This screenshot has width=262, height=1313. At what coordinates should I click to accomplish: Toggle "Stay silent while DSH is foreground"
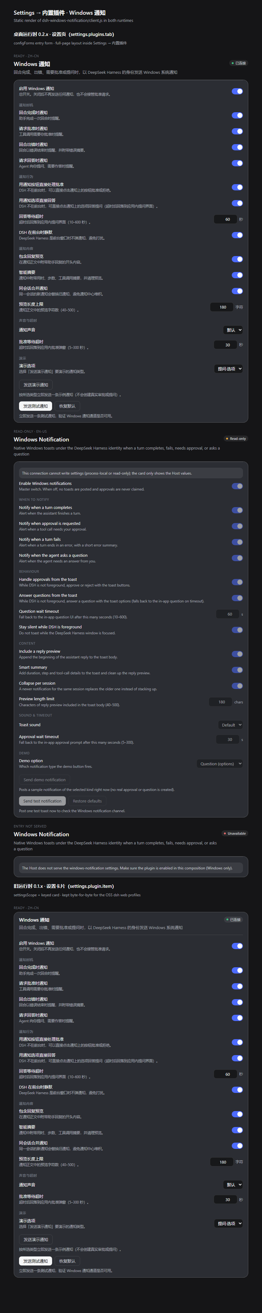pyautogui.click(x=237, y=630)
